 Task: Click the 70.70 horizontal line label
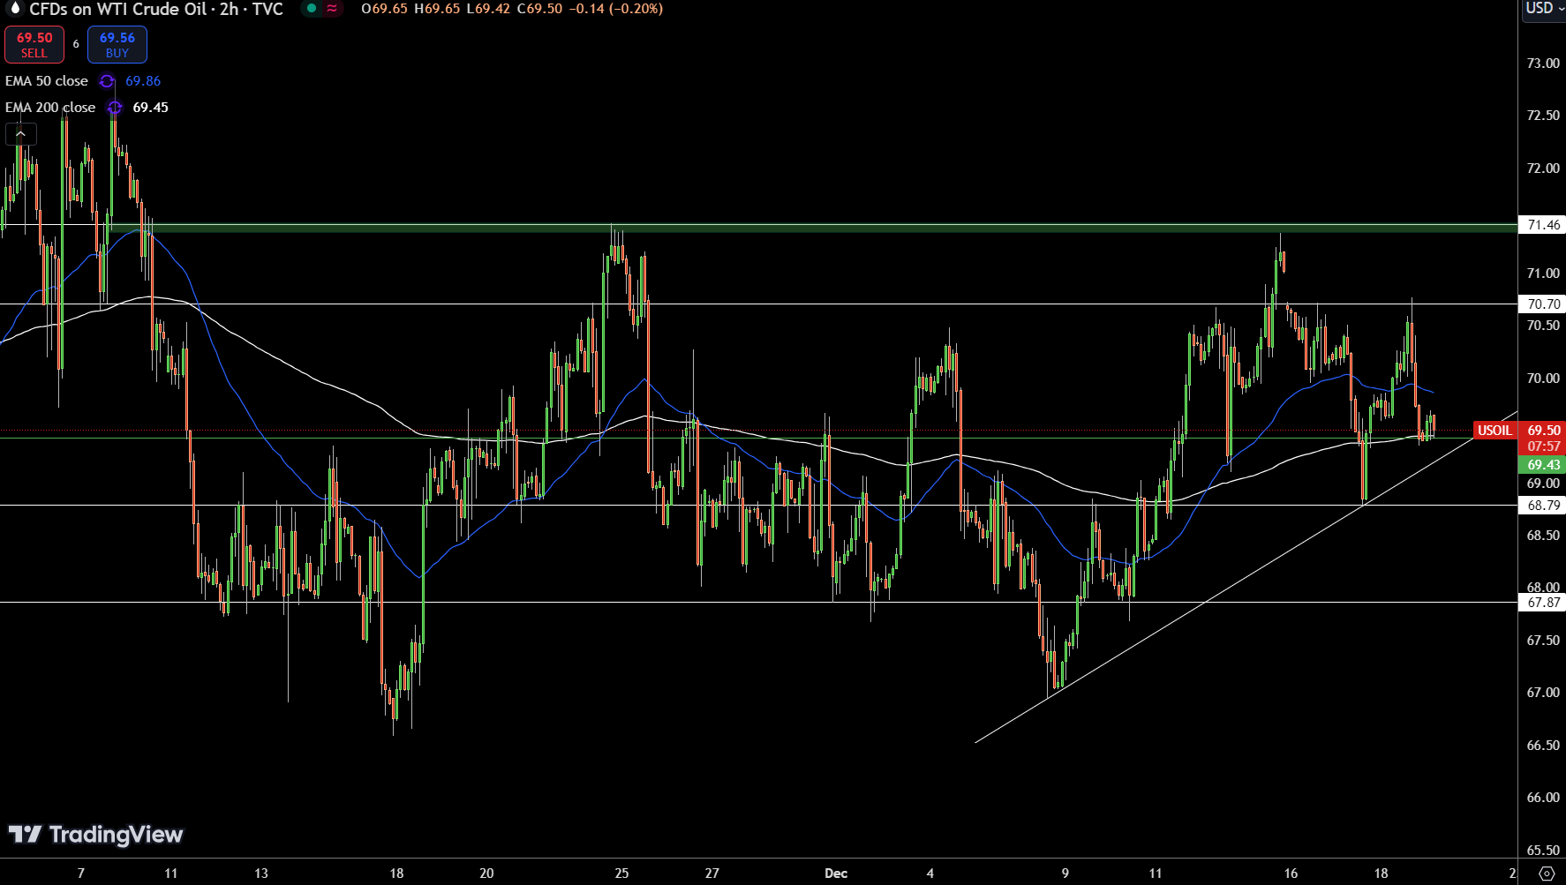[x=1543, y=304]
